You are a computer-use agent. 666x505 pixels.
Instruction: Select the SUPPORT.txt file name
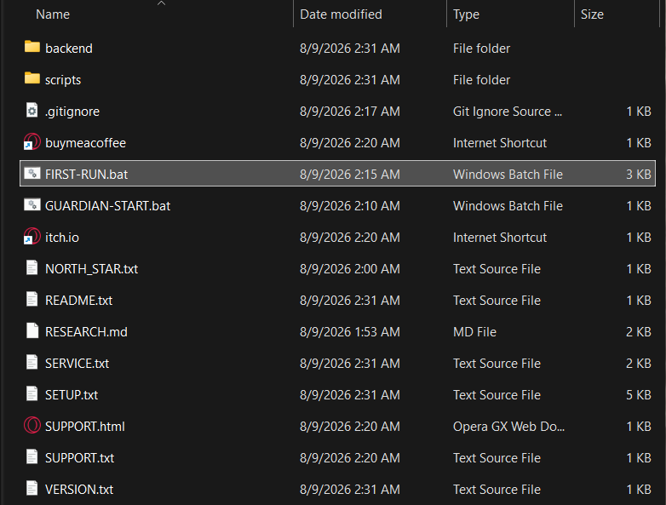click(x=79, y=458)
